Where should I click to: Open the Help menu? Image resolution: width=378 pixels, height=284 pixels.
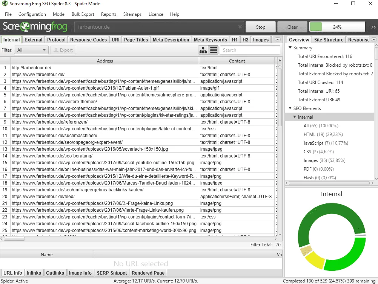(x=175, y=14)
